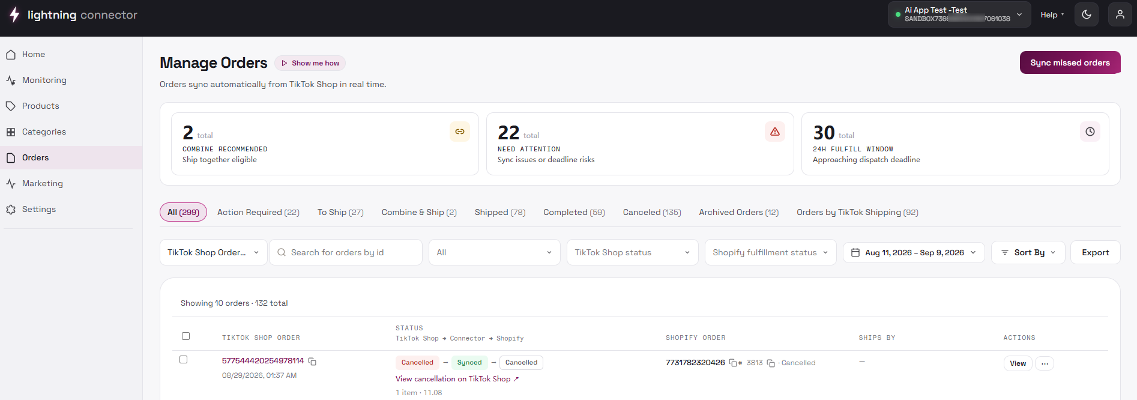Open the Help dropdown menu
The width and height of the screenshot is (1137, 400).
coord(1052,15)
